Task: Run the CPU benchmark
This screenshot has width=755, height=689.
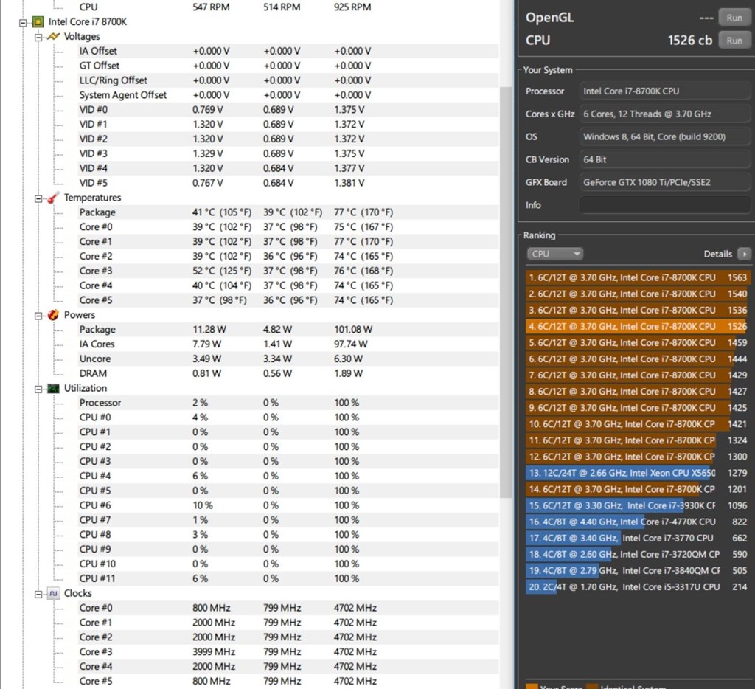Action: 734,41
